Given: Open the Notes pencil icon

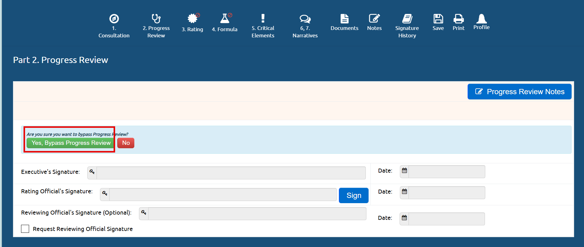Looking at the screenshot, I should coord(374,19).
